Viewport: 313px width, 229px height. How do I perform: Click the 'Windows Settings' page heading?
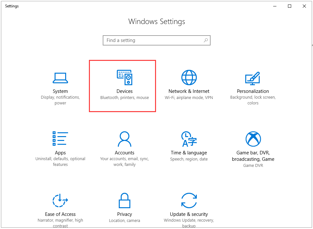[x=157, y=22]
